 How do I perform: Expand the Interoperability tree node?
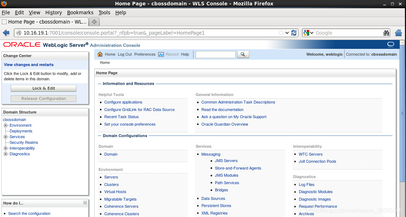(5, 148)
